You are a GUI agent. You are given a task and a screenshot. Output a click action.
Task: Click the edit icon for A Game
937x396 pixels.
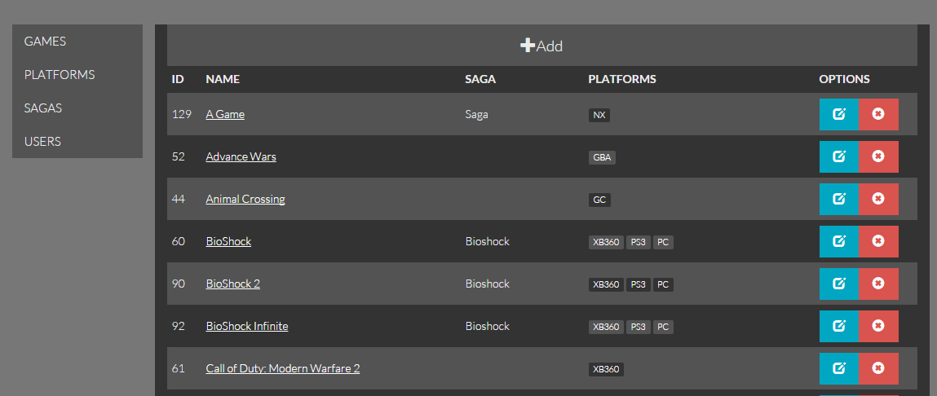click(838, 114)
